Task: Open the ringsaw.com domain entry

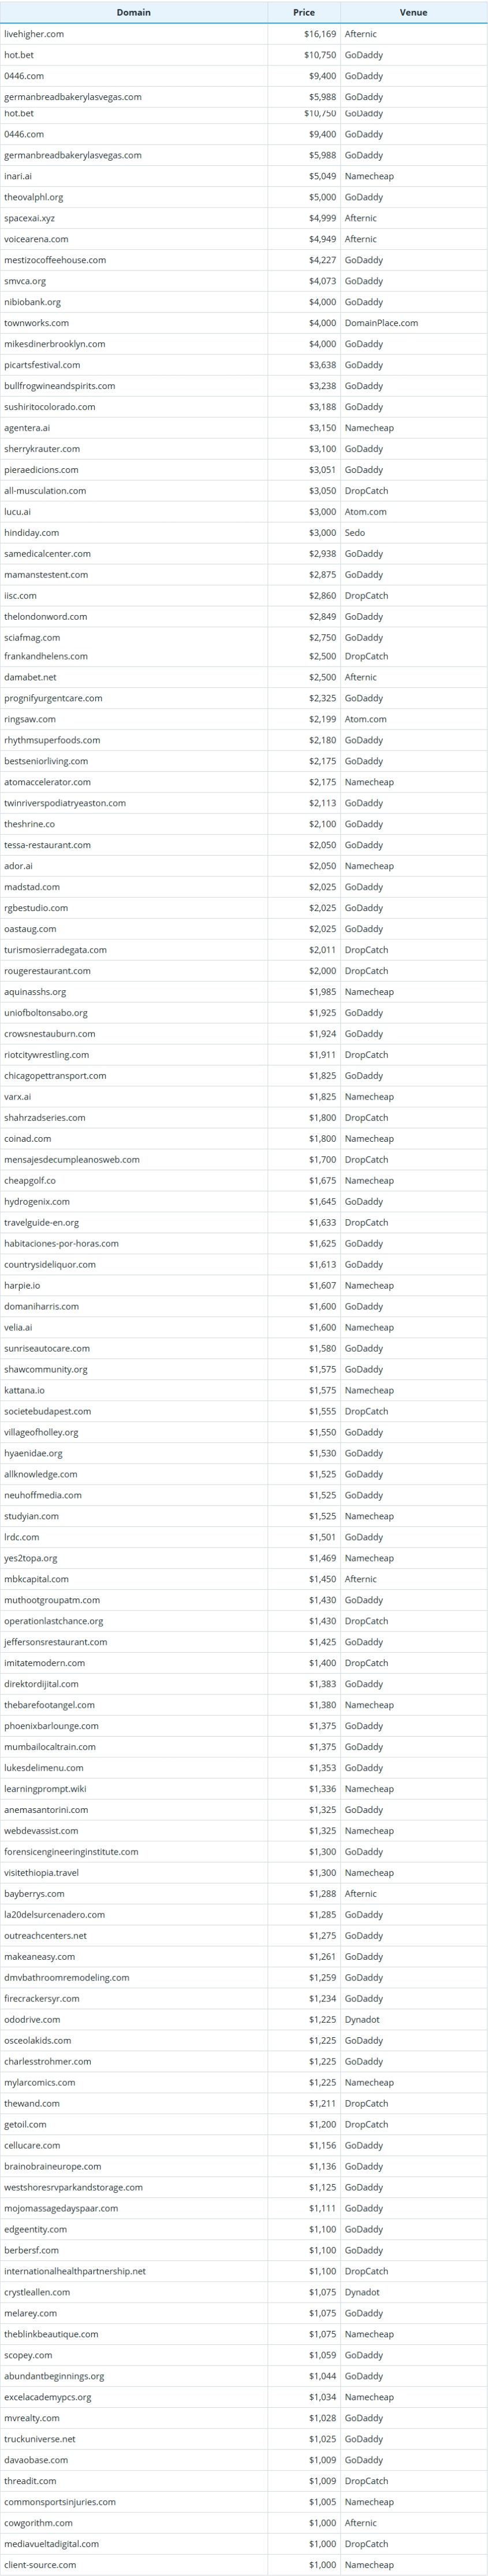Action: (x=30, y=719)
